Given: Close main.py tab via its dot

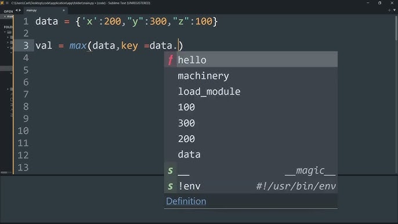Looking at the screenshot, I should 64,10.
